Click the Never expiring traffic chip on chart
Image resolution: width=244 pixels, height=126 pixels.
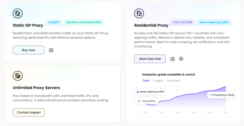click(150, 91)
